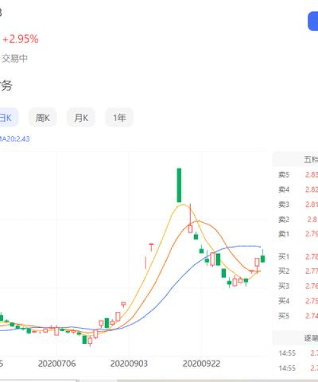The width and height of the screenshot is (318, 382).
Task: Click the 20200903 date axis label
Action: 128,364
